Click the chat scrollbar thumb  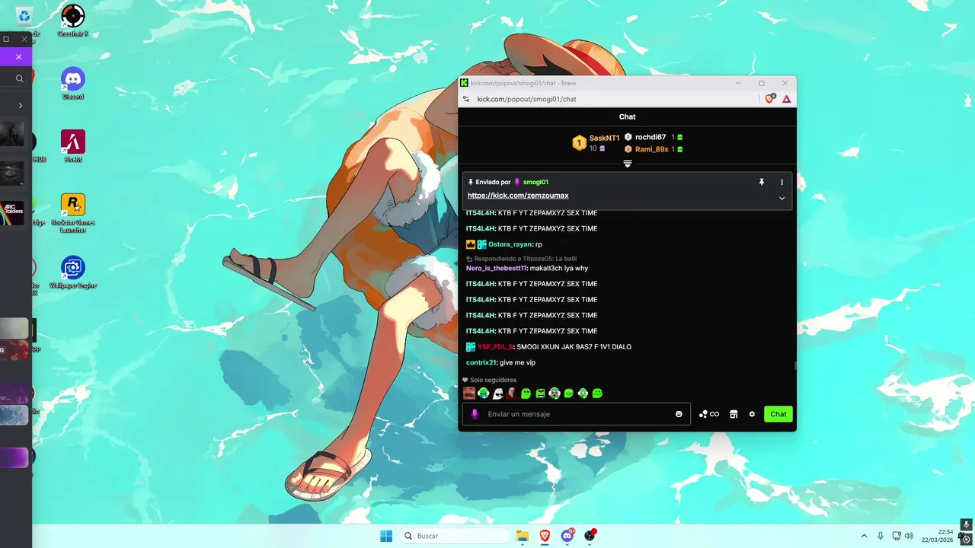[x=794, y=365]
